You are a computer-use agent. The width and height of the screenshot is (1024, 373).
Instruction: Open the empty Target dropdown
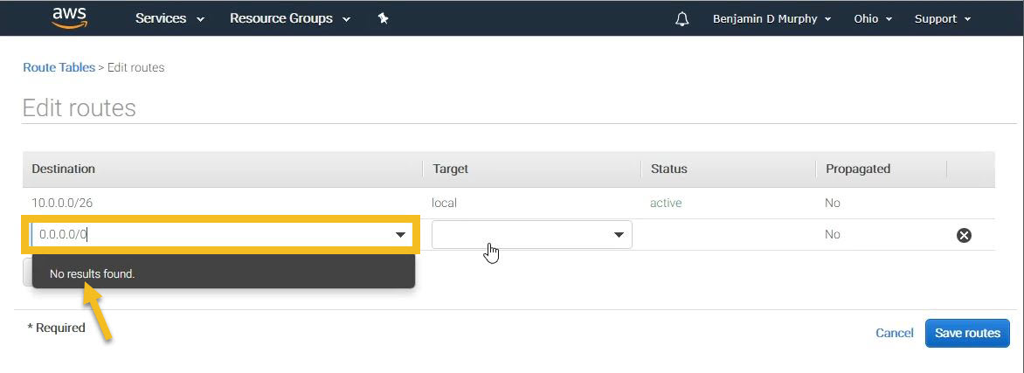(x=531, y=234)
